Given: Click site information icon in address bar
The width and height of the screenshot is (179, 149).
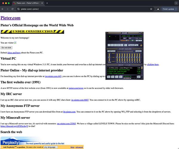Looking at the screenshot, I should pyautogui.click(x=18, y=9).
